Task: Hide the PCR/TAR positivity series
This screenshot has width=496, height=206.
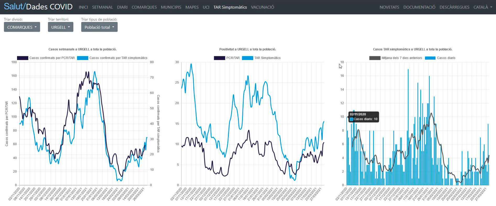Action: [219, 58]
